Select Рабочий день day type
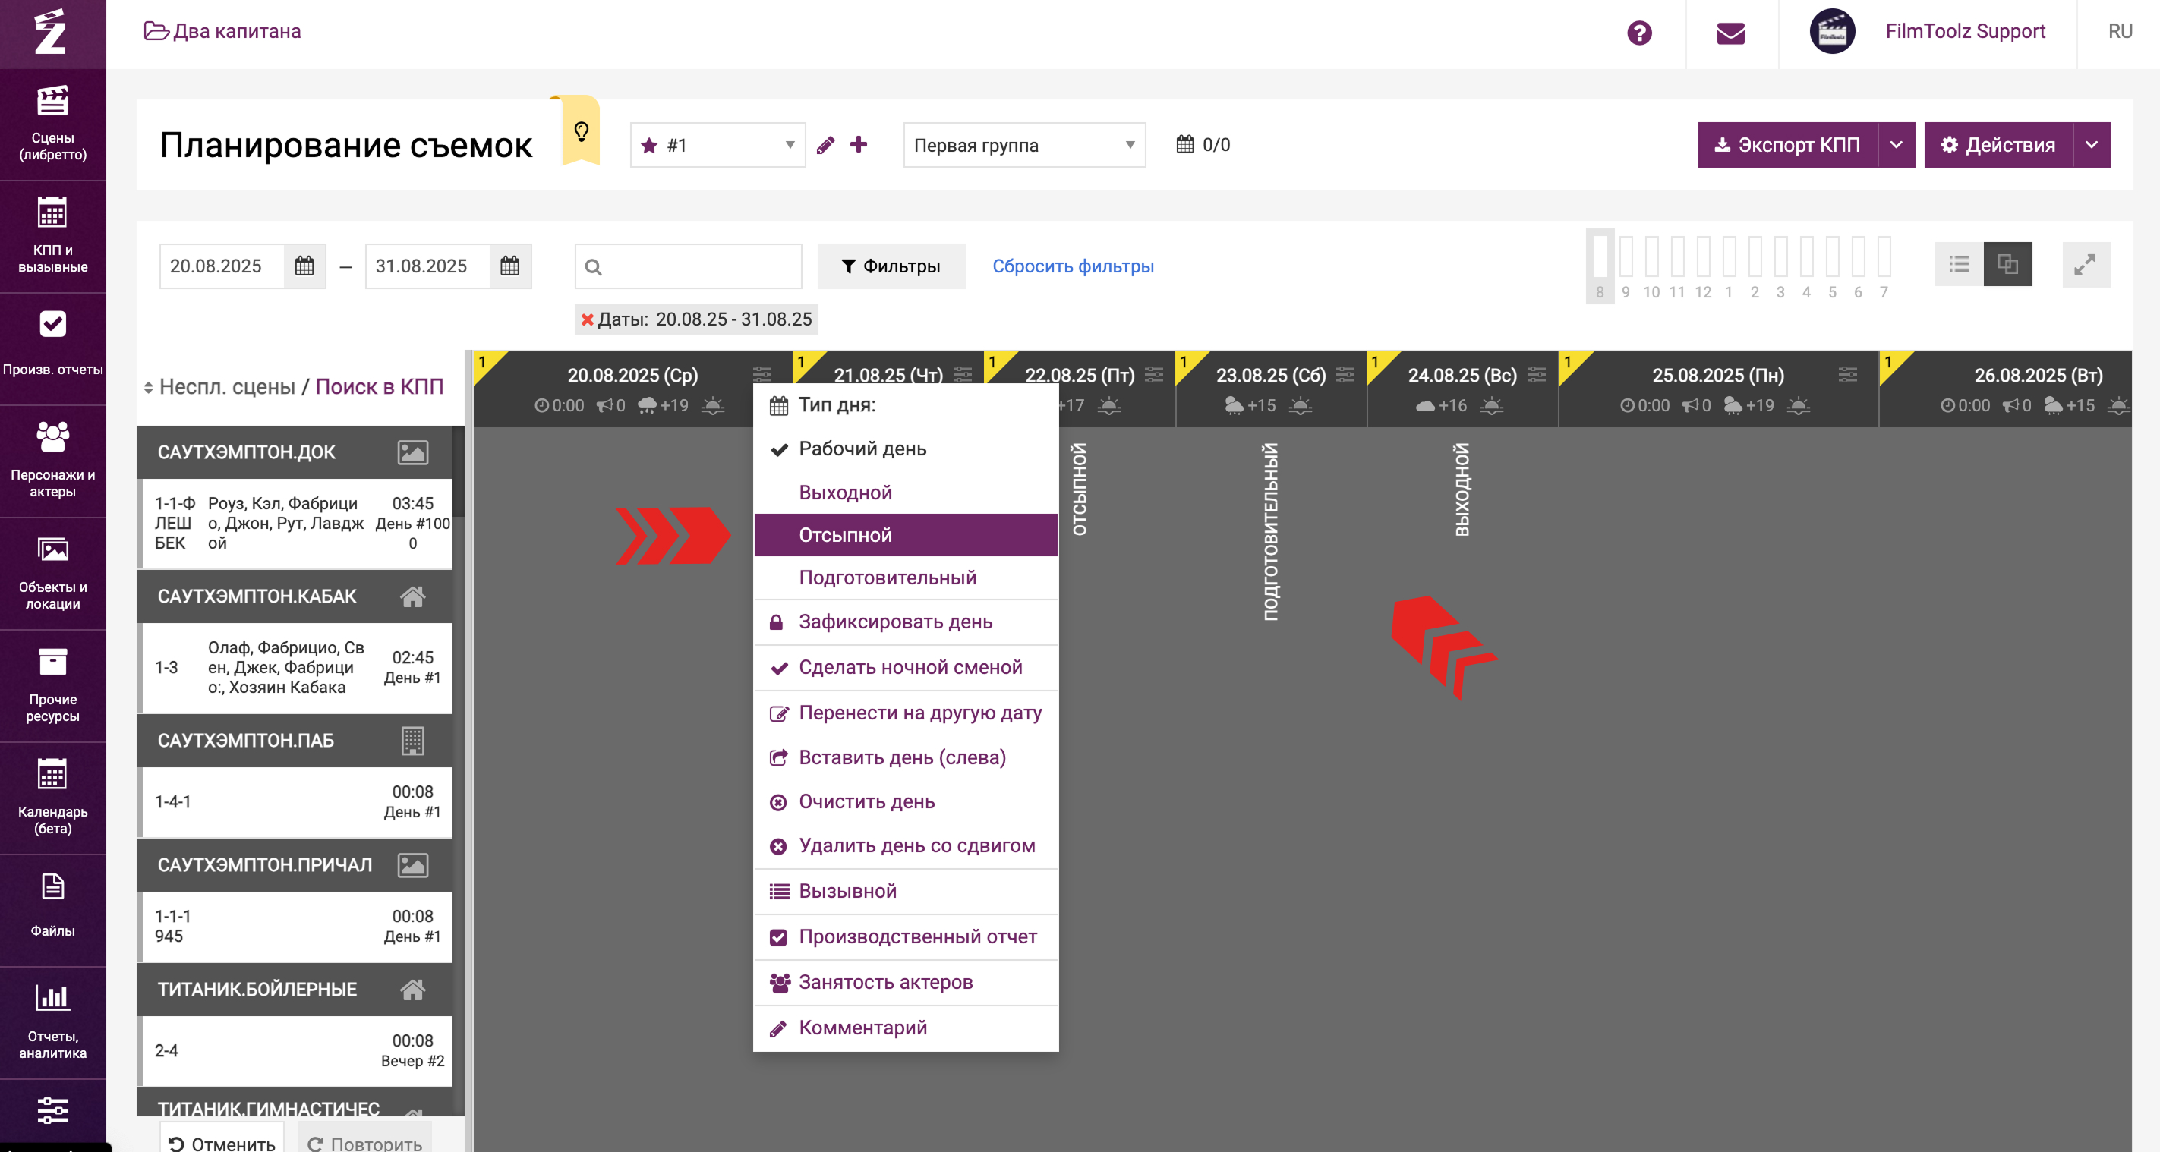Image resolution: width=2160 pixels, height=1152 pixels. click(x=906, y=449)
